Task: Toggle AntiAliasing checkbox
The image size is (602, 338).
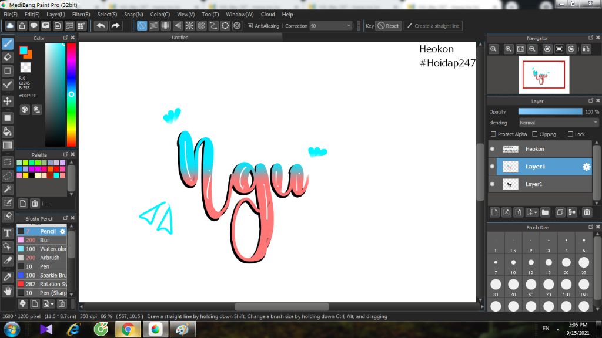Action: [x=250, y=26]
